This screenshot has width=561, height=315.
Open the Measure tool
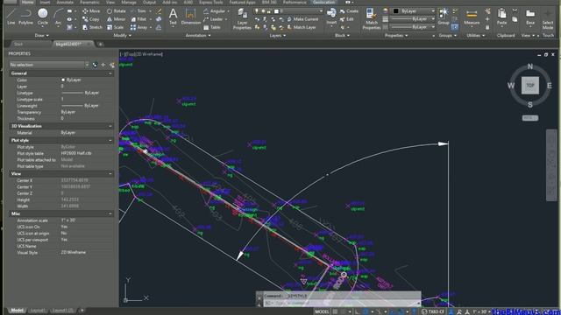[x=472, y=17]
